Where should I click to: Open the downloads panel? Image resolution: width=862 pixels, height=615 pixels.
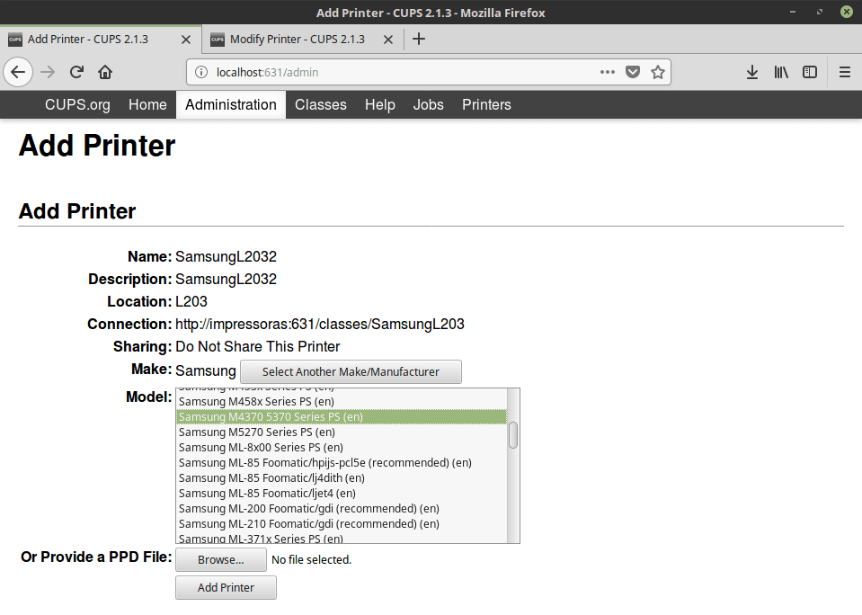[x=752, y=72]
